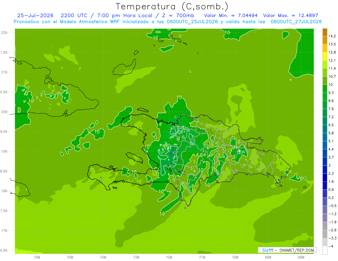The width and height of the screenshot is (338, 261).
Task: Click the "8.5" contour label over Haiti
Action: (161, 151)
